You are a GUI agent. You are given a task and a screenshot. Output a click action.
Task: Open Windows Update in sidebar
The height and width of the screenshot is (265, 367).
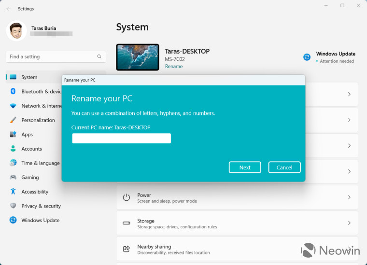point(56,220)
